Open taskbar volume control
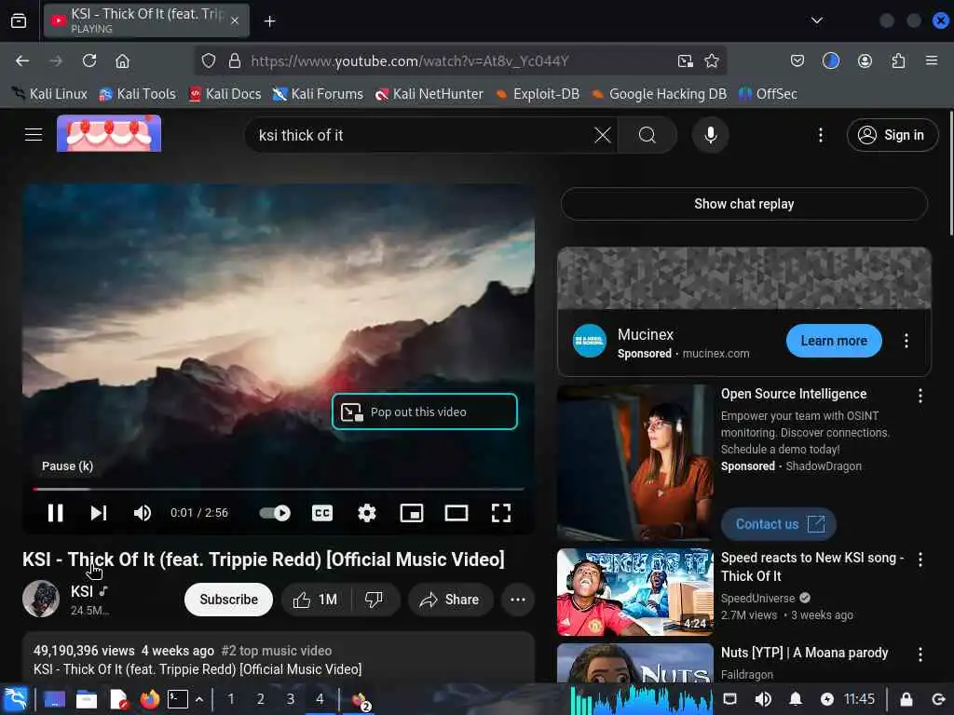Image resolution: width=954 pixels, height=715 pixels. (763, 699)
